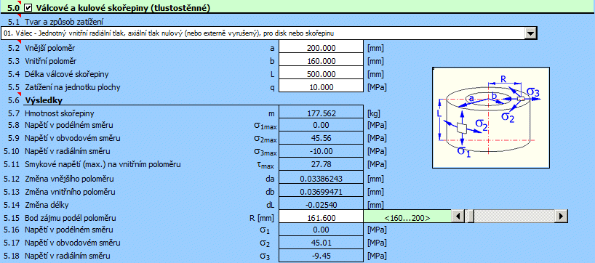The width and height of the screenshot is (595, 263).
Task: Click the τmax shear stress result cell
Action: (321, 164)
